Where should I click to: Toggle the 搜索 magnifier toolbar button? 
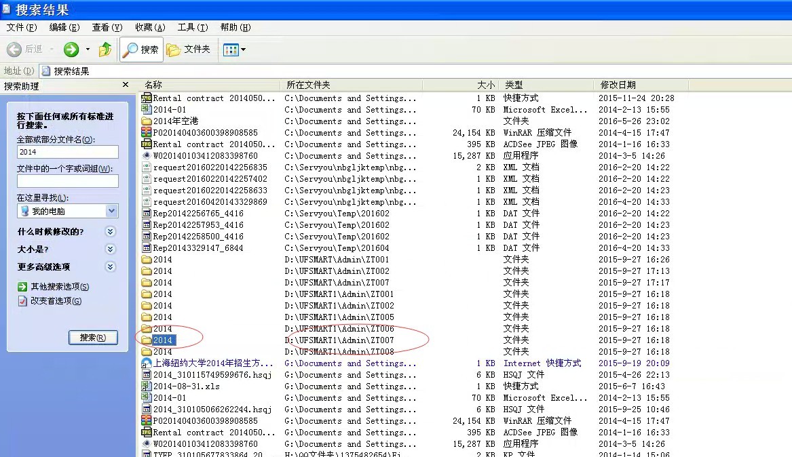pyautogui.click(x=141, y=49)
